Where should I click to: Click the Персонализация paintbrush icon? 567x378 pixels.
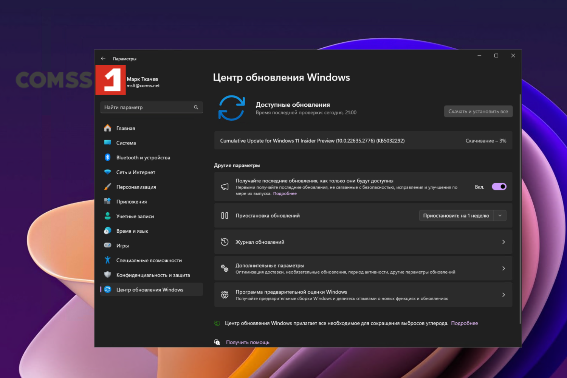click(x=108, y=187)
